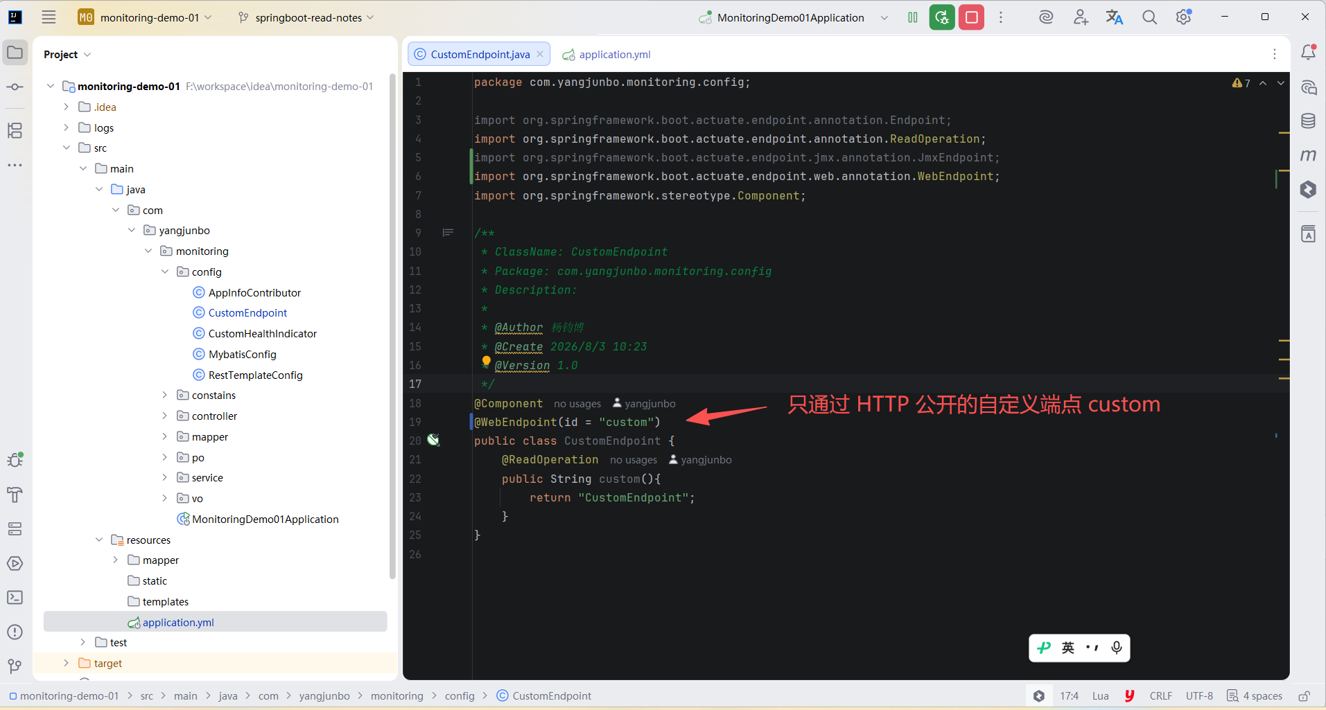1326x710 pixels.
Task: Toggle rendered doc comment gutter icon
Action: 448,233
